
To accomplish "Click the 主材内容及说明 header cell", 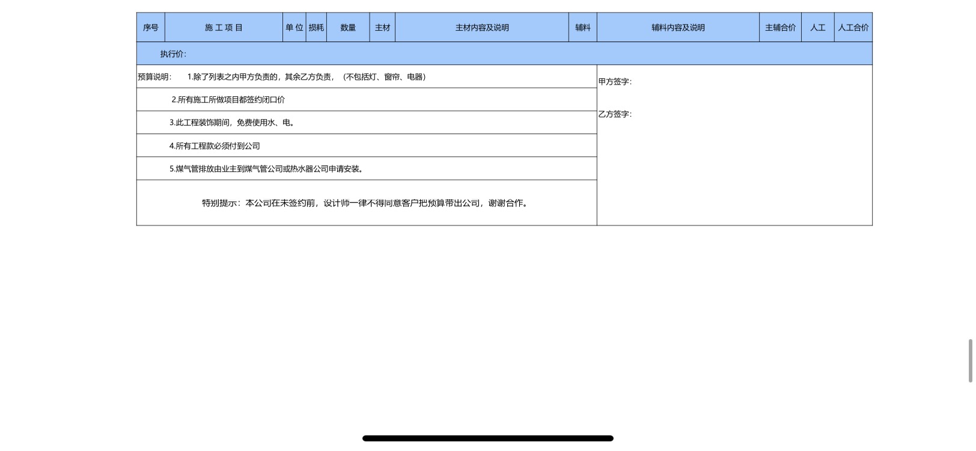I will coord(481,28).
